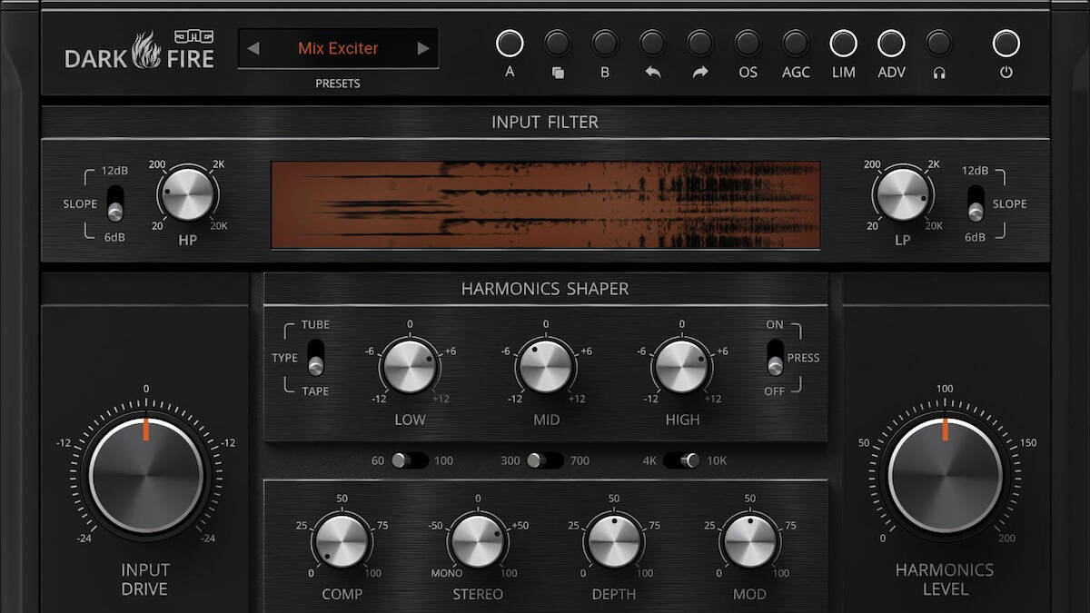Select preset slot B
The width and height of the screenshot is (1090, 613).
coord(605,44)
